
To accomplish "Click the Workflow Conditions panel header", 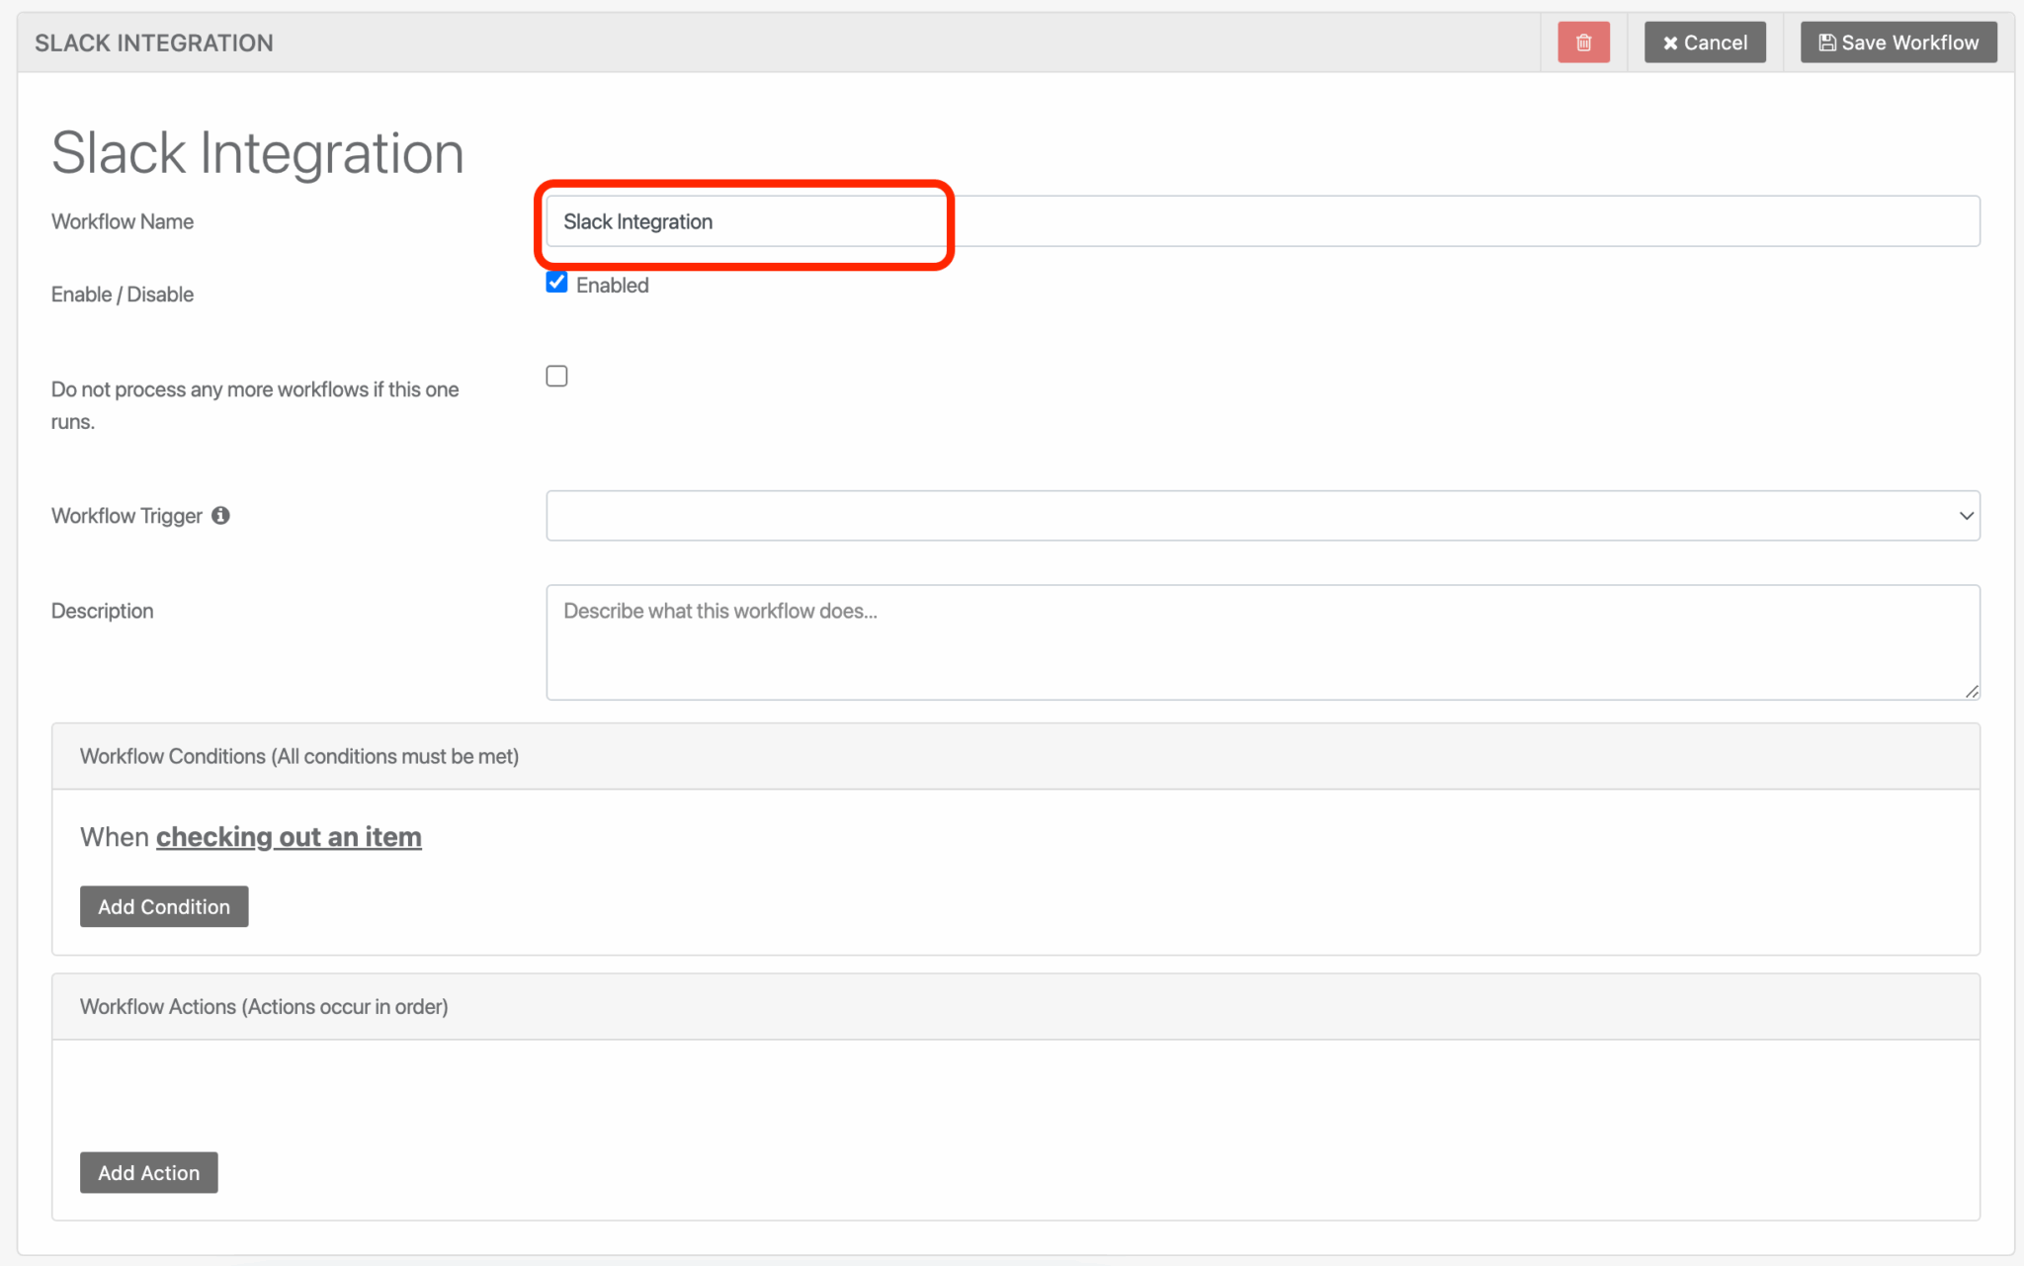I will click(298, 756).
